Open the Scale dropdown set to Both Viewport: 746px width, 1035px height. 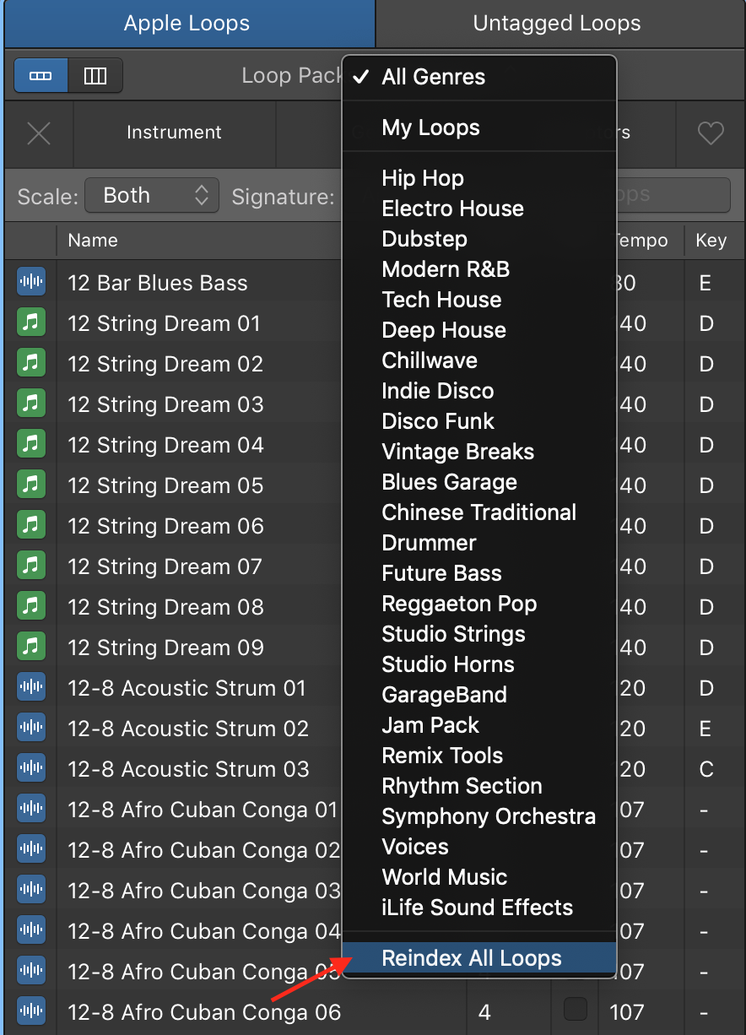(x=152, y=196)
